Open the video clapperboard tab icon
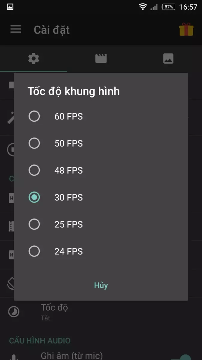Screen dimensions: 202x360 point(101,58)
